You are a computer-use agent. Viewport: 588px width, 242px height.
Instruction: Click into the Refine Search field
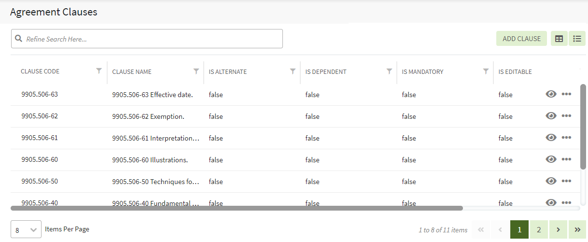point(150,39)
